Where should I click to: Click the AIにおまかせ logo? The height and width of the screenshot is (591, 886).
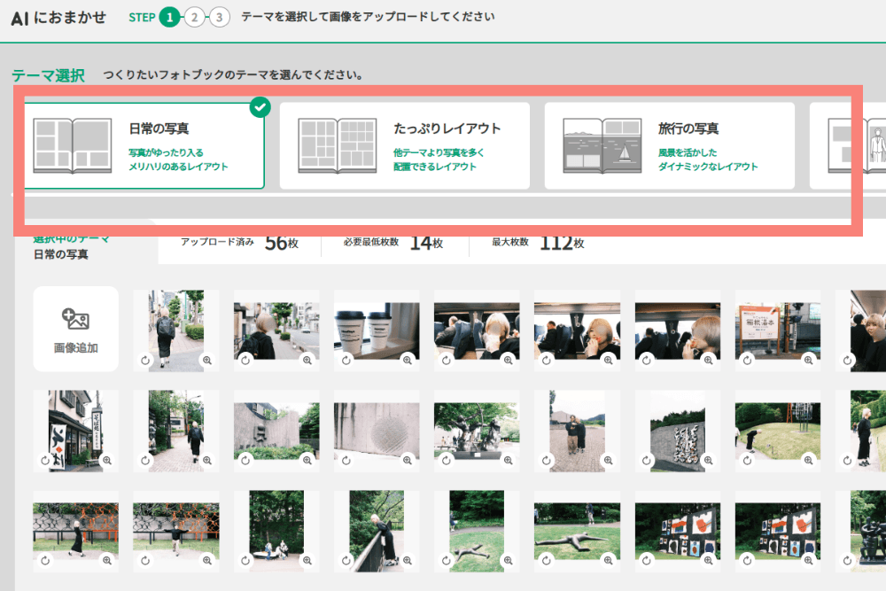coord(58,18)
